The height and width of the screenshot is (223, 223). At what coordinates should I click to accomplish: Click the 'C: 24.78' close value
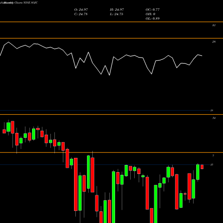(x=81, y=14)
